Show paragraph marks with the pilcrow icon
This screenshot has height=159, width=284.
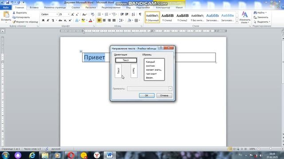tap(140, 14)
